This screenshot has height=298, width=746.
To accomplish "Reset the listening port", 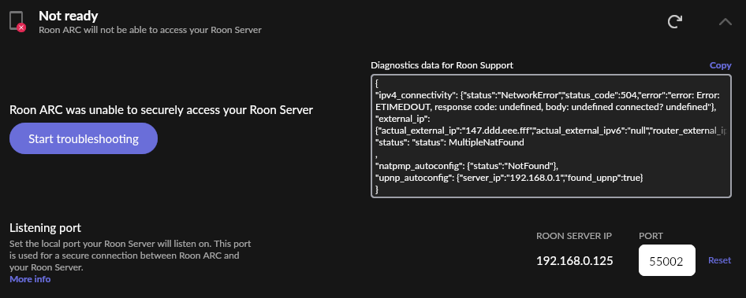I will pyautogui.click(x=719, y=260).
